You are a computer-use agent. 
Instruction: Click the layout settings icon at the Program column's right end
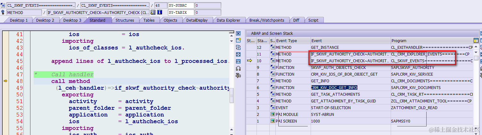pos(476,41)
